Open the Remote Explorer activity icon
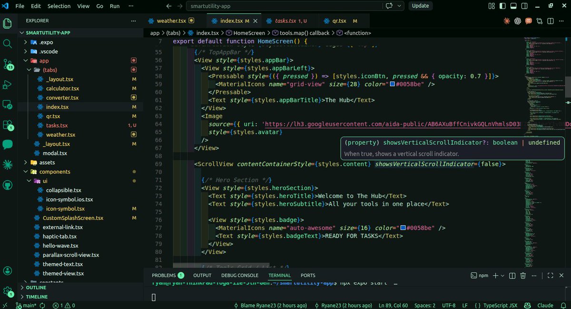The image size is (571, 309). [8, 104]
